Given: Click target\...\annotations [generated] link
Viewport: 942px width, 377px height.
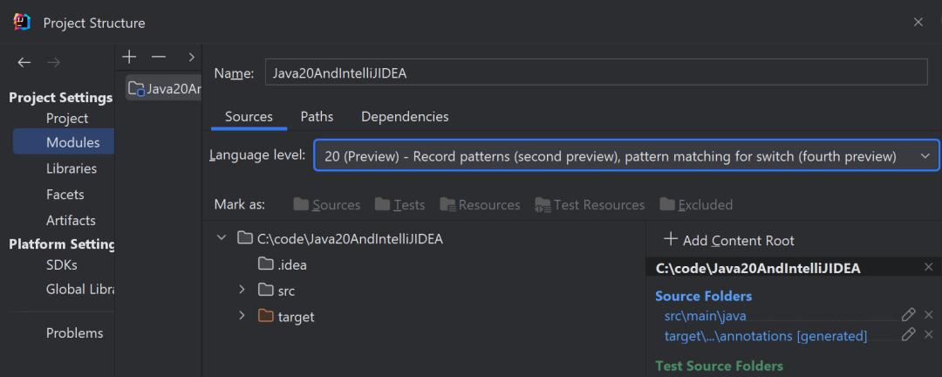Looking at the screenshot, I should 766,336.
